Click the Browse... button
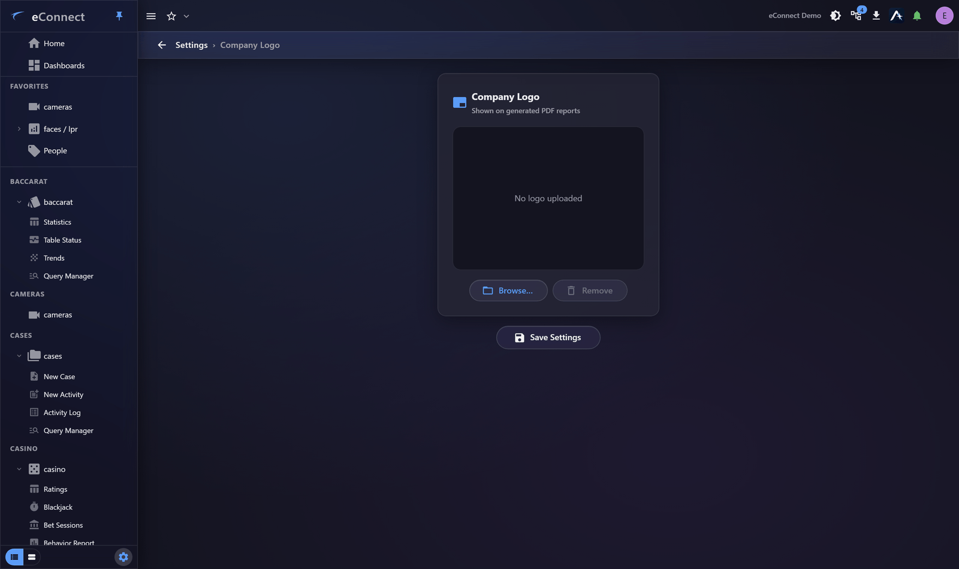Screen dimensions: 959x569 point(508,290)
